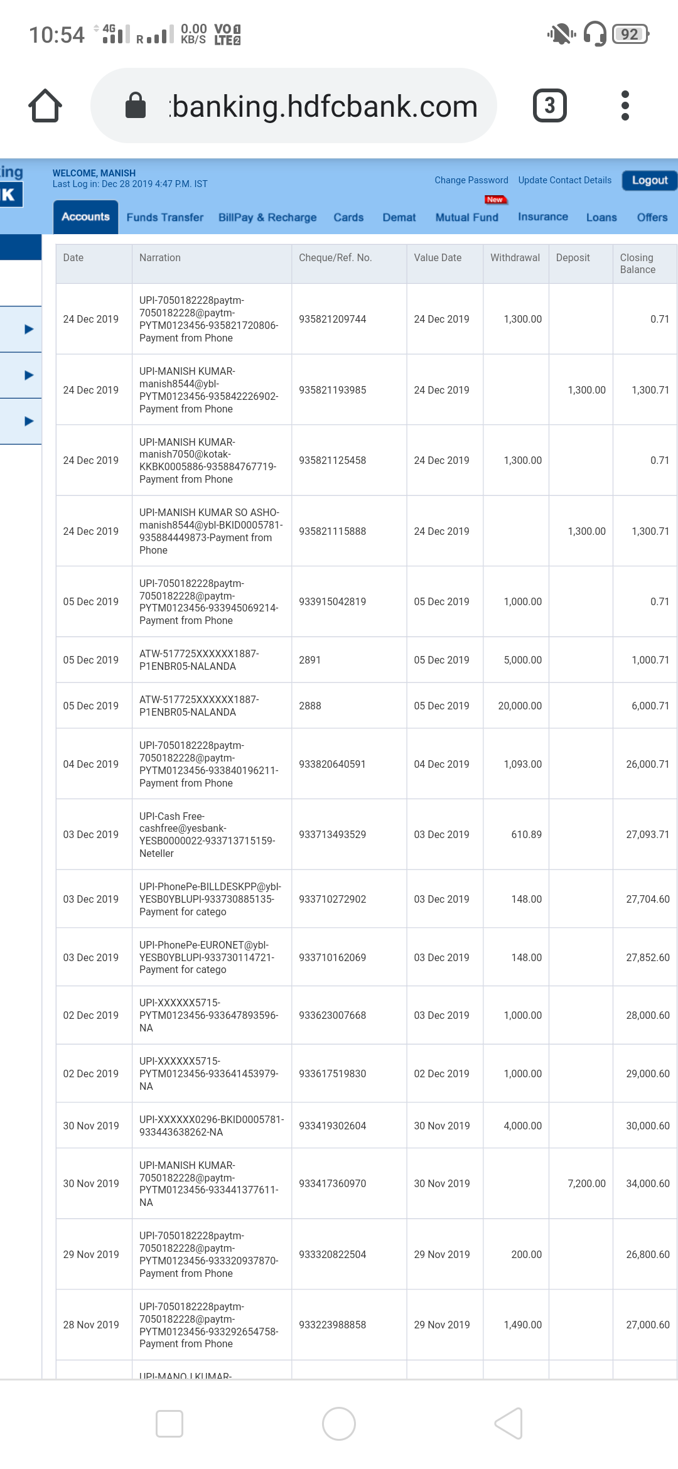
Task: Open the Accounts tab
Action: point(86,217)
